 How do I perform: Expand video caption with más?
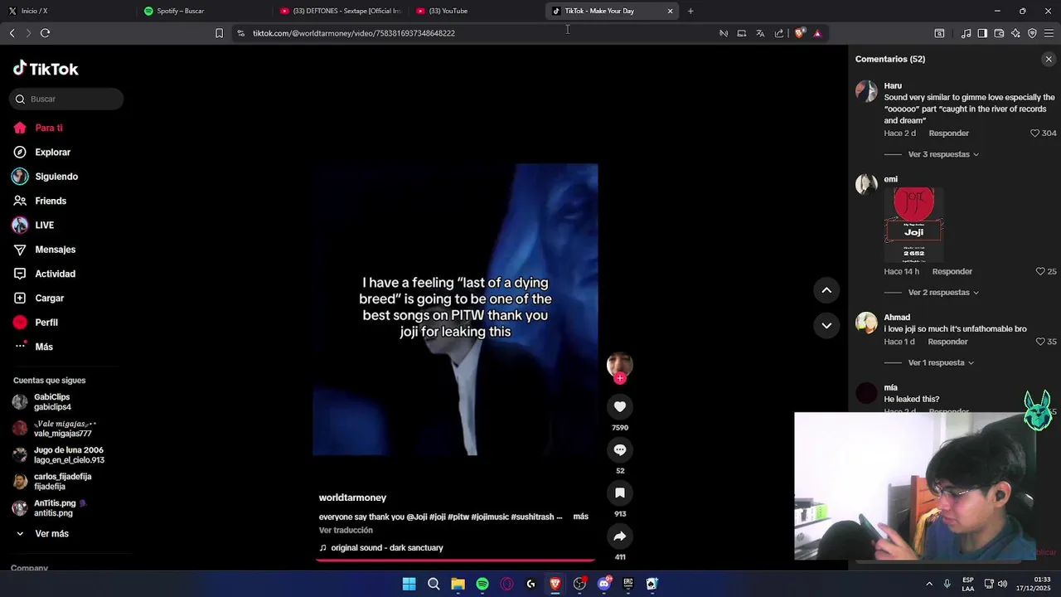[x=580, y=517]
